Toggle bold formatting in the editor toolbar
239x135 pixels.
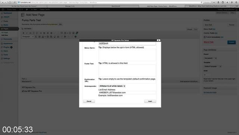point(23,33)
